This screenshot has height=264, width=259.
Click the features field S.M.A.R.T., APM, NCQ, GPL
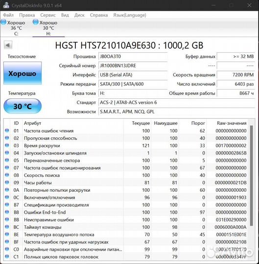[x=177, y=111]
